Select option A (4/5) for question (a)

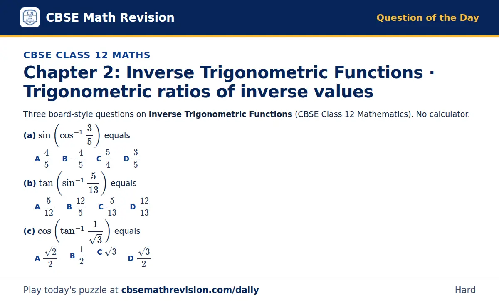tap(42, 159)
